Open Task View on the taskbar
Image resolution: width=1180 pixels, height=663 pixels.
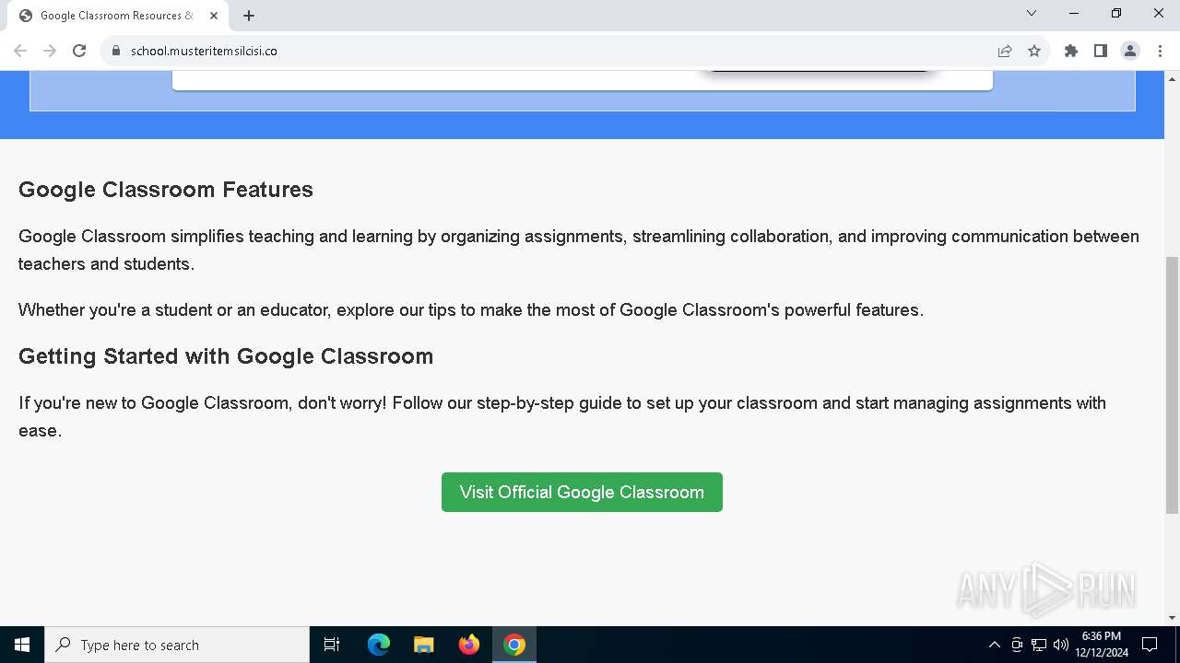[332, 645]
